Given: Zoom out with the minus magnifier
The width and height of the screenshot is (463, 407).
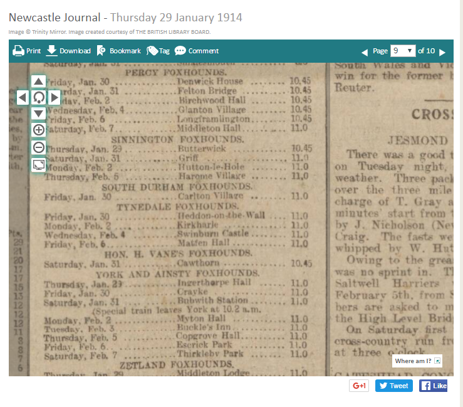Looking at the screenshot, I should 39,147.
